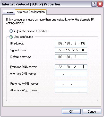The width and height of the screenshot is (104, 117).
Task: Click first octet of Subnet mask
Action: [x=60, y=50]
